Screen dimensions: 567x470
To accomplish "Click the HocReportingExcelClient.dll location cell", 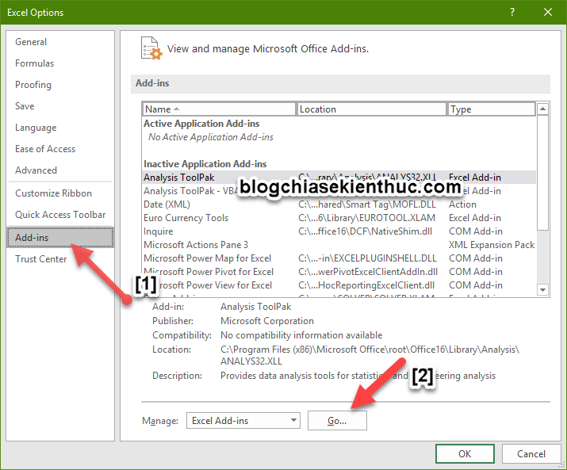I will click(366, 285).
